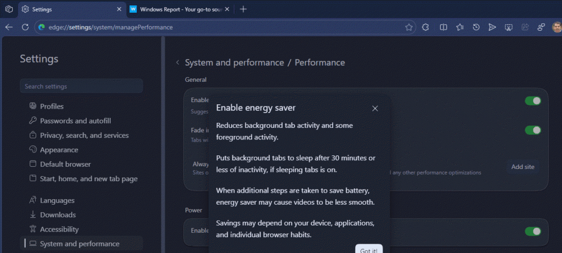Open the tab actions menu icon

[x=9, y=9]
